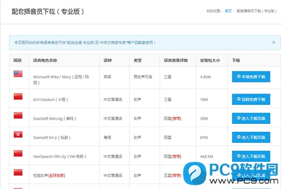
Task: Click the 4.90M package size
Action: pyautogui.click(x=205, y=77)
